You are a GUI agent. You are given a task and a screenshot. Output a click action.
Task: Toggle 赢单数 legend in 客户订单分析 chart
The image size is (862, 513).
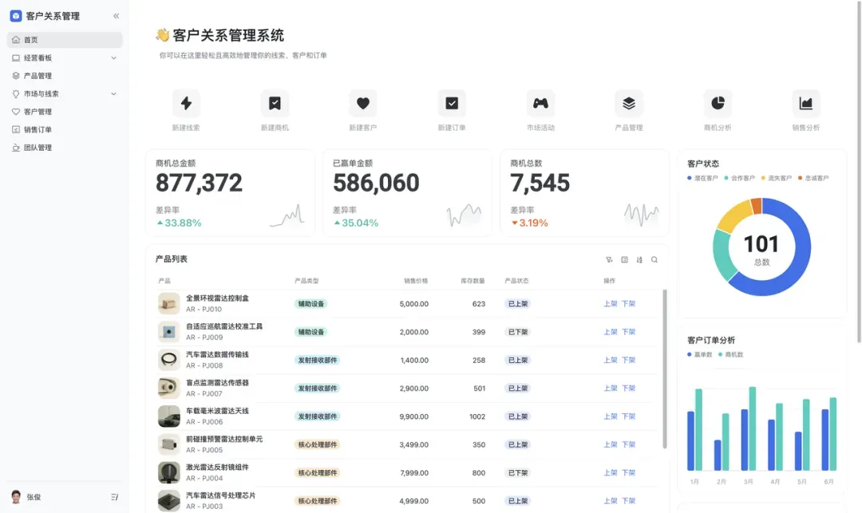(699, 354)
